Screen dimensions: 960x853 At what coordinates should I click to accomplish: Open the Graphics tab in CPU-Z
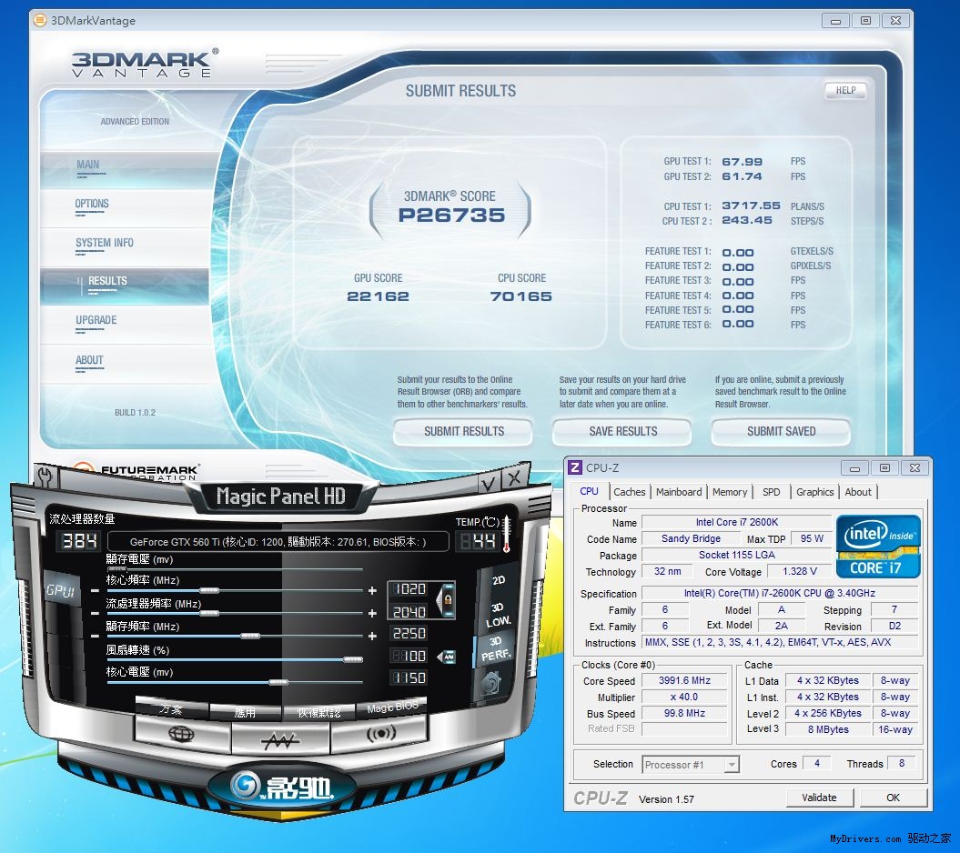(x=814, y=492)
